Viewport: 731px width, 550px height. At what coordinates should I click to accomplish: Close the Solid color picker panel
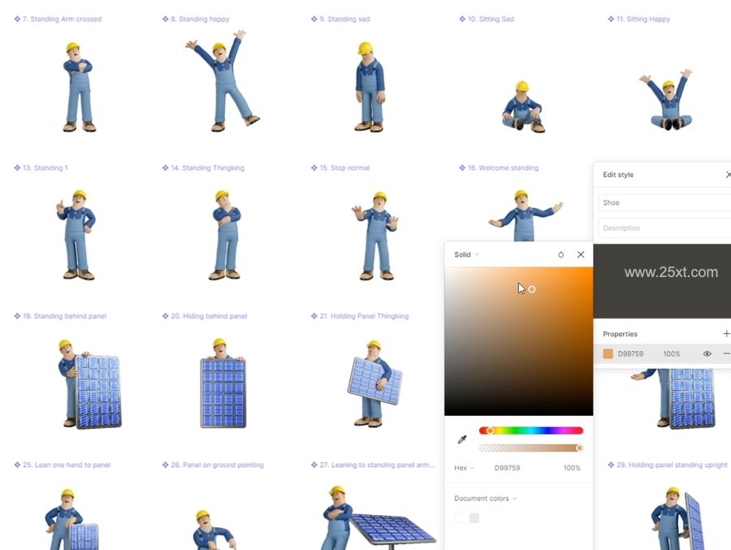(581, 255)
